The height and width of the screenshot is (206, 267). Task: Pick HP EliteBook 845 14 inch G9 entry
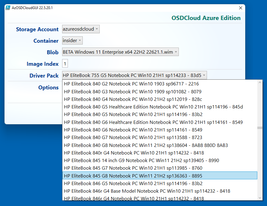point(160,160)
